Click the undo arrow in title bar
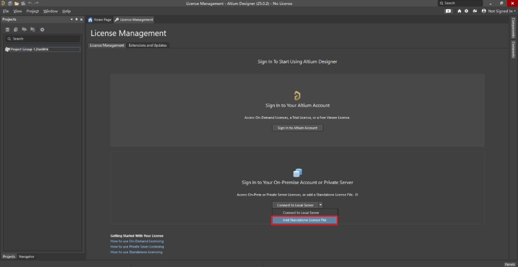Image resolution: width=518 pixels, height=267 pixels. pos(30,3)
